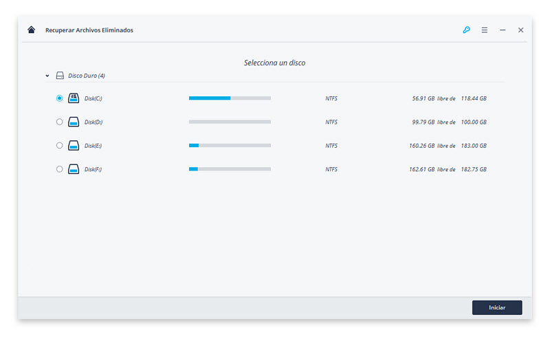Click the NTFS text on Disk(E:) row
550x339 pixels.
(331, 146)
